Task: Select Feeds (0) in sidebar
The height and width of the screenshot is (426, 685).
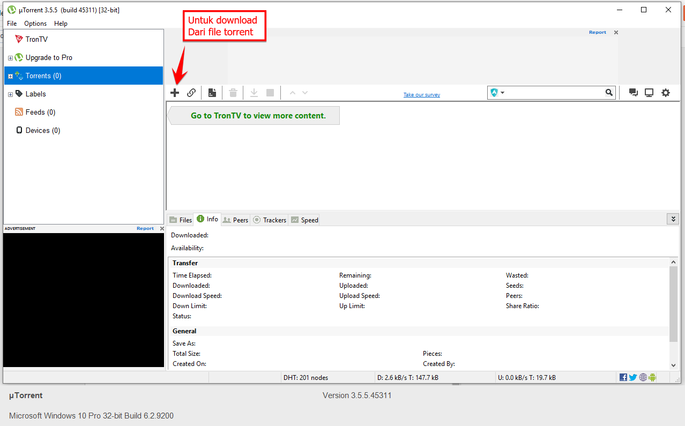Action: click(x=40, y=112)
